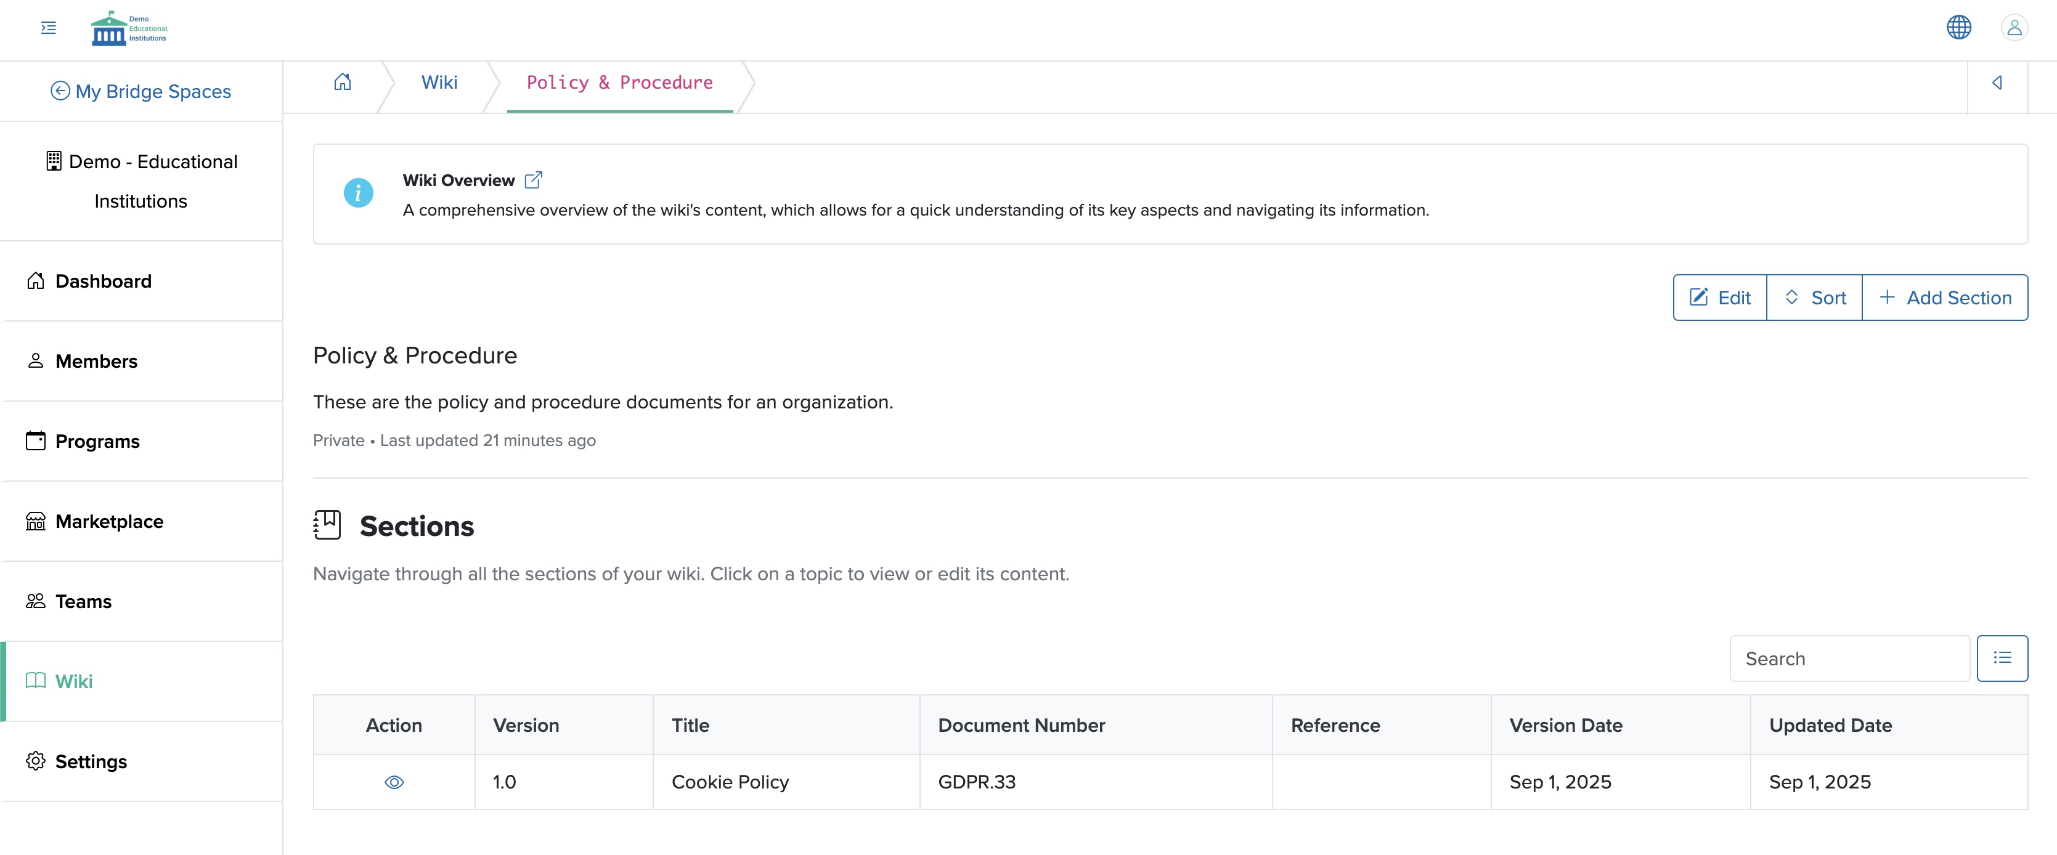Screen dimensions: 2057x855
Task: Click the Demo Educational Institutions logo
Action: (x=129, y=29)
